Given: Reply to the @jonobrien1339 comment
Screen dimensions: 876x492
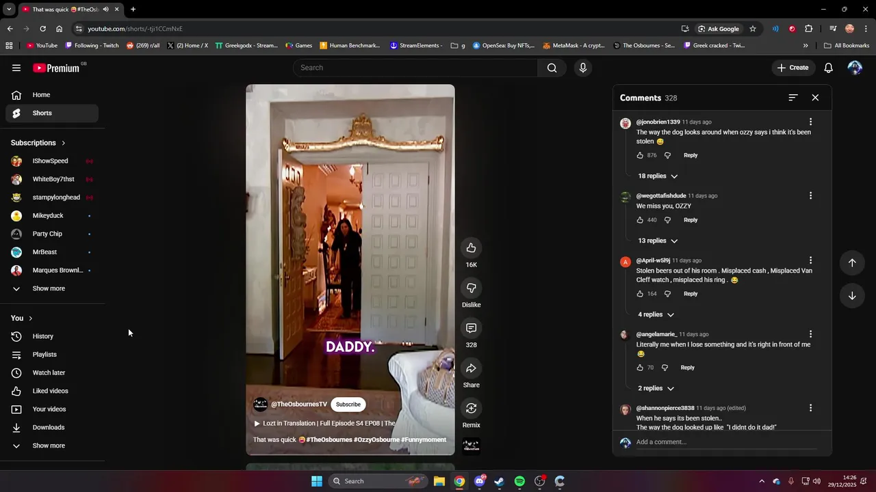Looking at the screenshot, I should (x=691, y=155).
